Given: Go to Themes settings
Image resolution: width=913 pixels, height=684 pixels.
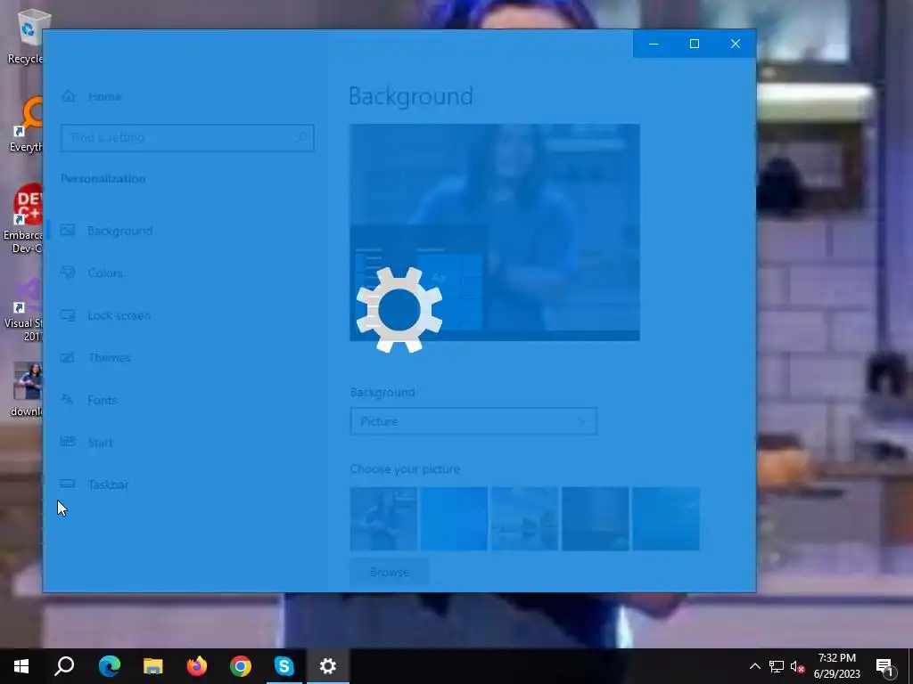Looking at the screenshot, I should 110,358.
